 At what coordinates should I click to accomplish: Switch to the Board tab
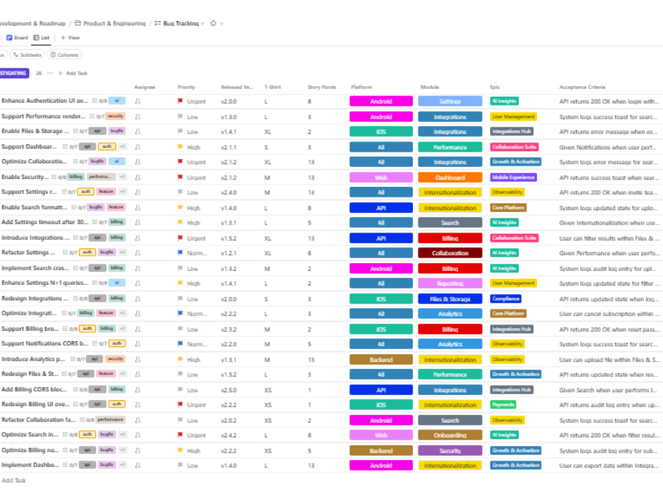[x=17, y=38]
